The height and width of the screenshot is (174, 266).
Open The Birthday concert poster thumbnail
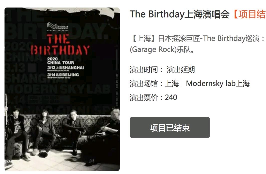click(x=62, y=89)
